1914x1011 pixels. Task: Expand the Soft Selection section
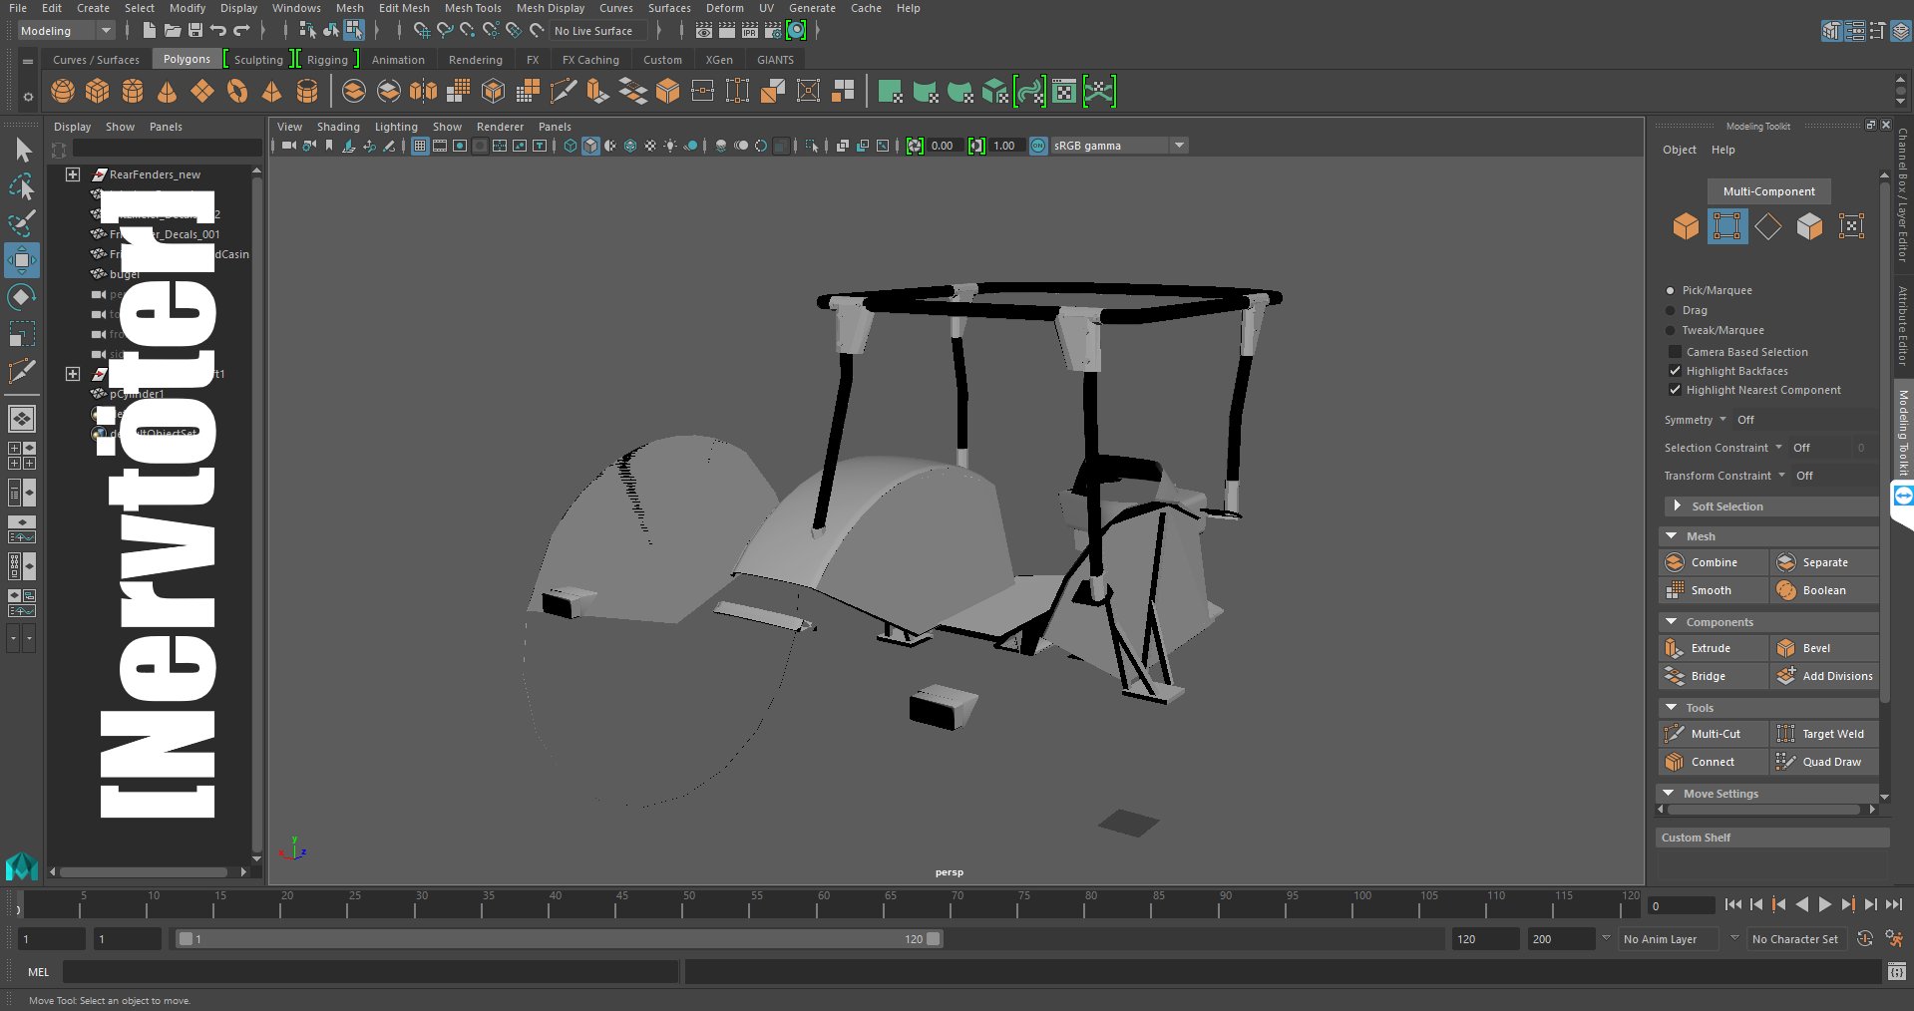(x=1678, y=506)
